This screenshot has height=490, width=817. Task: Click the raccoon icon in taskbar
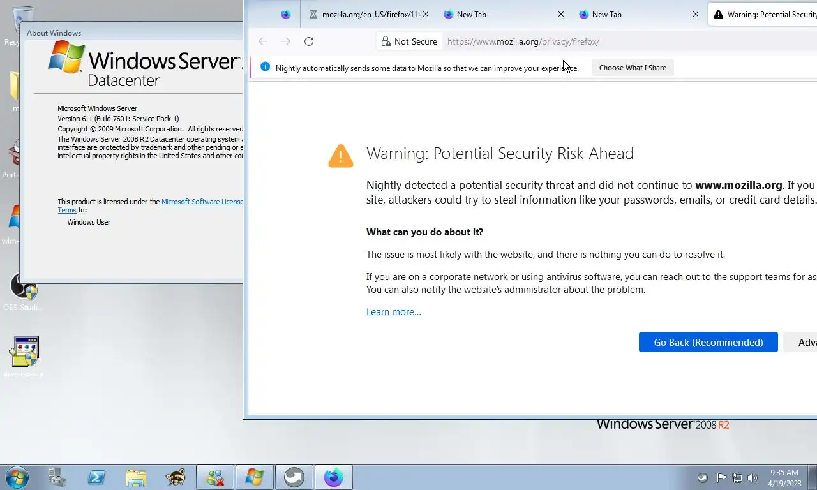pyautogui.click(x=176, y=477)
